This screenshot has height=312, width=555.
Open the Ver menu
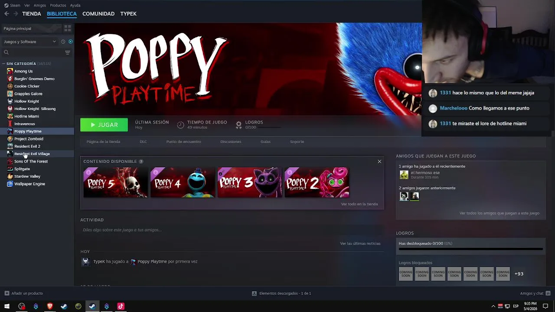point(27,5)
